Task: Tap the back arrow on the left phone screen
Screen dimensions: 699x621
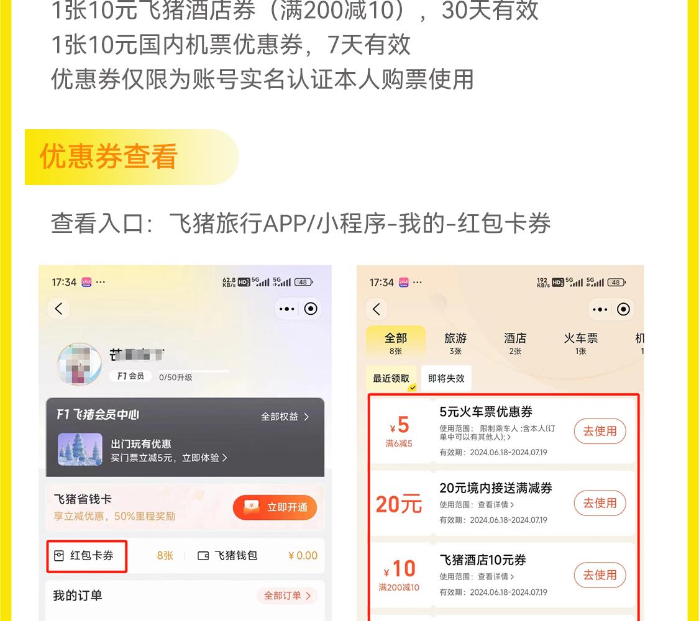Action: (59, 309)
